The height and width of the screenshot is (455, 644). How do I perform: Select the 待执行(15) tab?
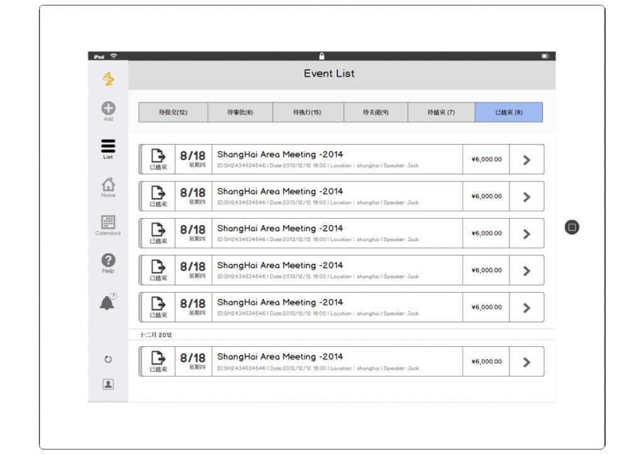click(x=308, y=112)
